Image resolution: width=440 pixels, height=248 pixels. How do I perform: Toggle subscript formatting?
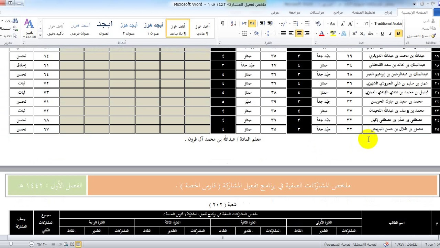[x=362, y=33]
